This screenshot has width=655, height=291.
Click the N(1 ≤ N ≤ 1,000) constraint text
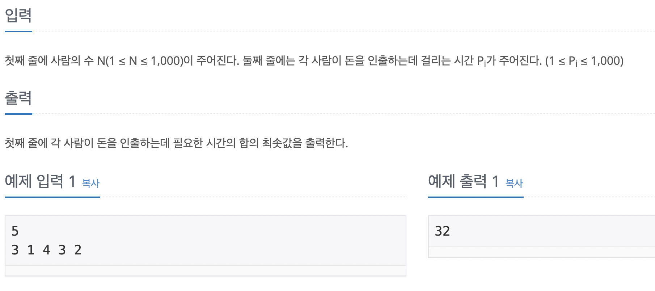(x=140, y=61)
